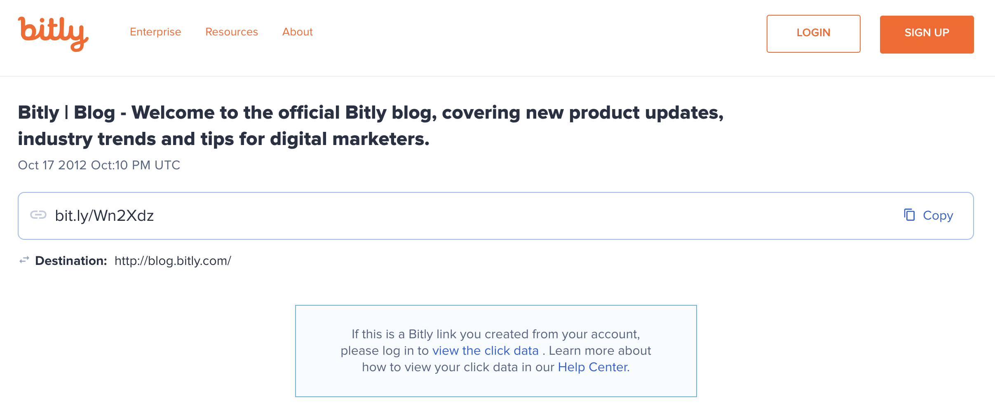The width and height of the screenshot is (995, 412).
Task: Open the Resources navigation item
Action: pyautogui.click(x=232, y=32)
